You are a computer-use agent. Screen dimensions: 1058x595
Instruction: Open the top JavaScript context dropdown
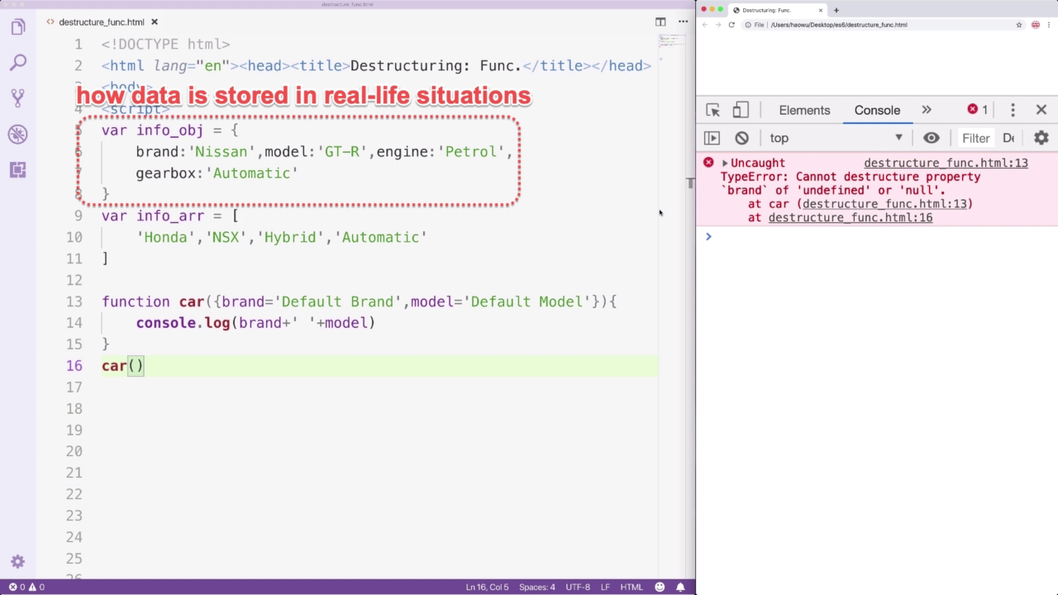835,138
